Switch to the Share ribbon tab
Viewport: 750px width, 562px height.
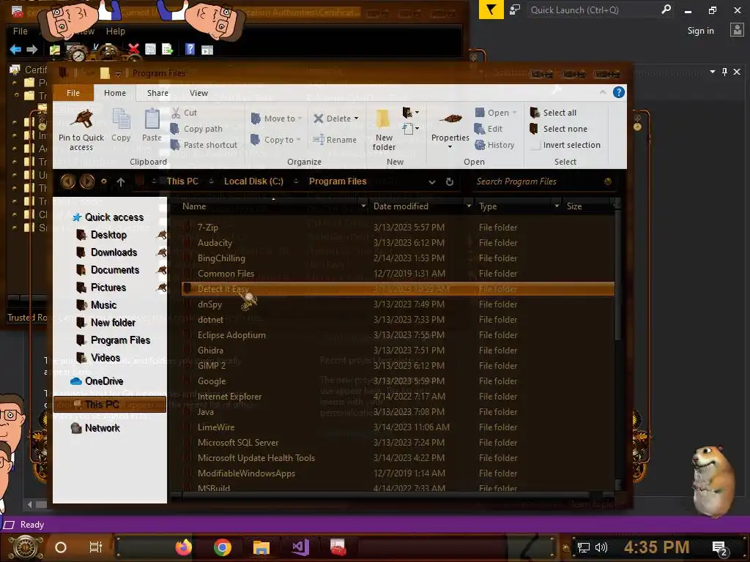pos(158,93)
